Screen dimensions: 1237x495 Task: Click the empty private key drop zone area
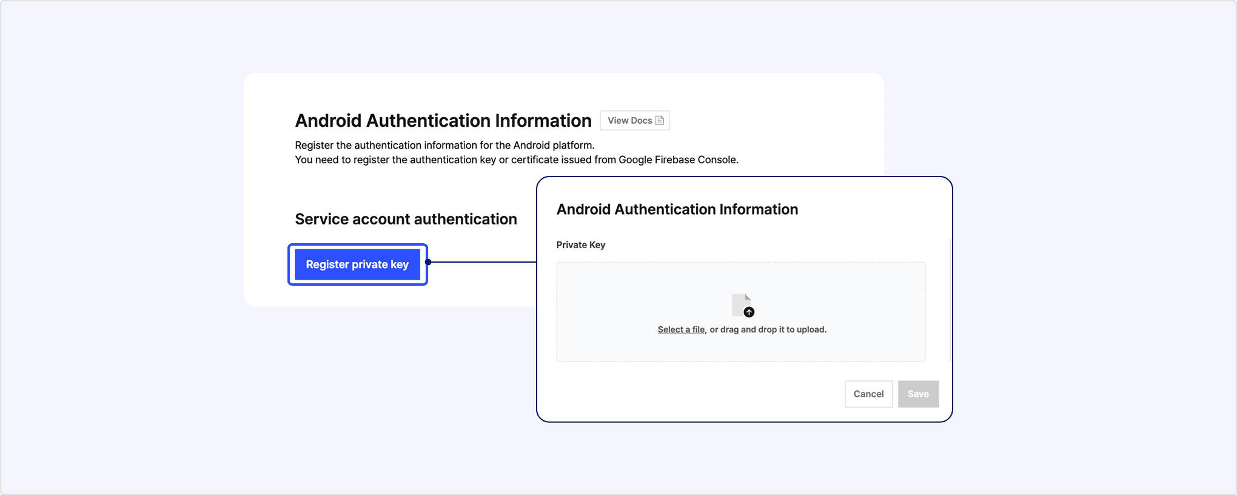click(637, 291)
